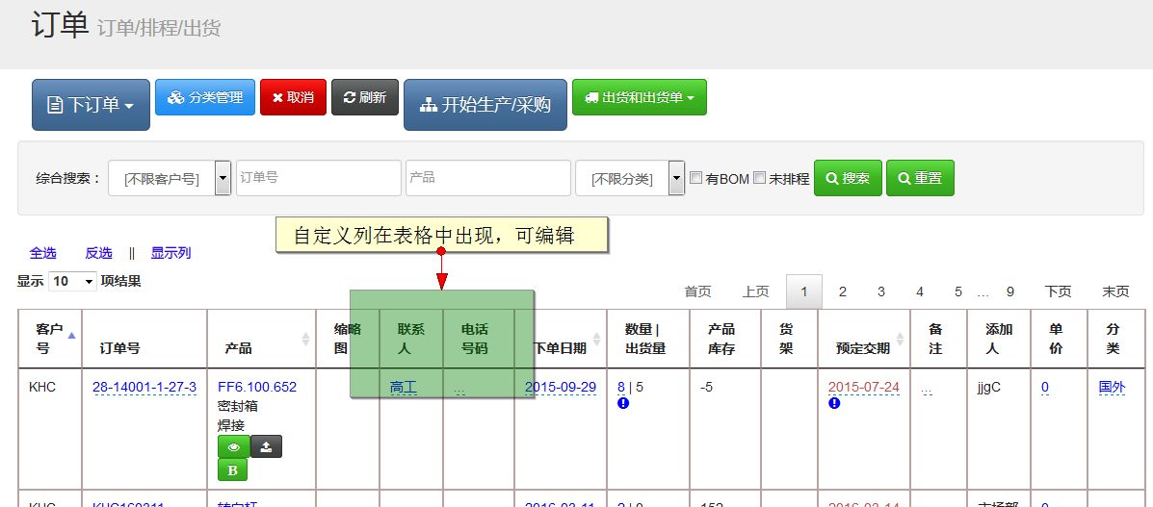
Task: Click the 刷新 refresh button
Action: pyautogui.click(x=364, y=97)
